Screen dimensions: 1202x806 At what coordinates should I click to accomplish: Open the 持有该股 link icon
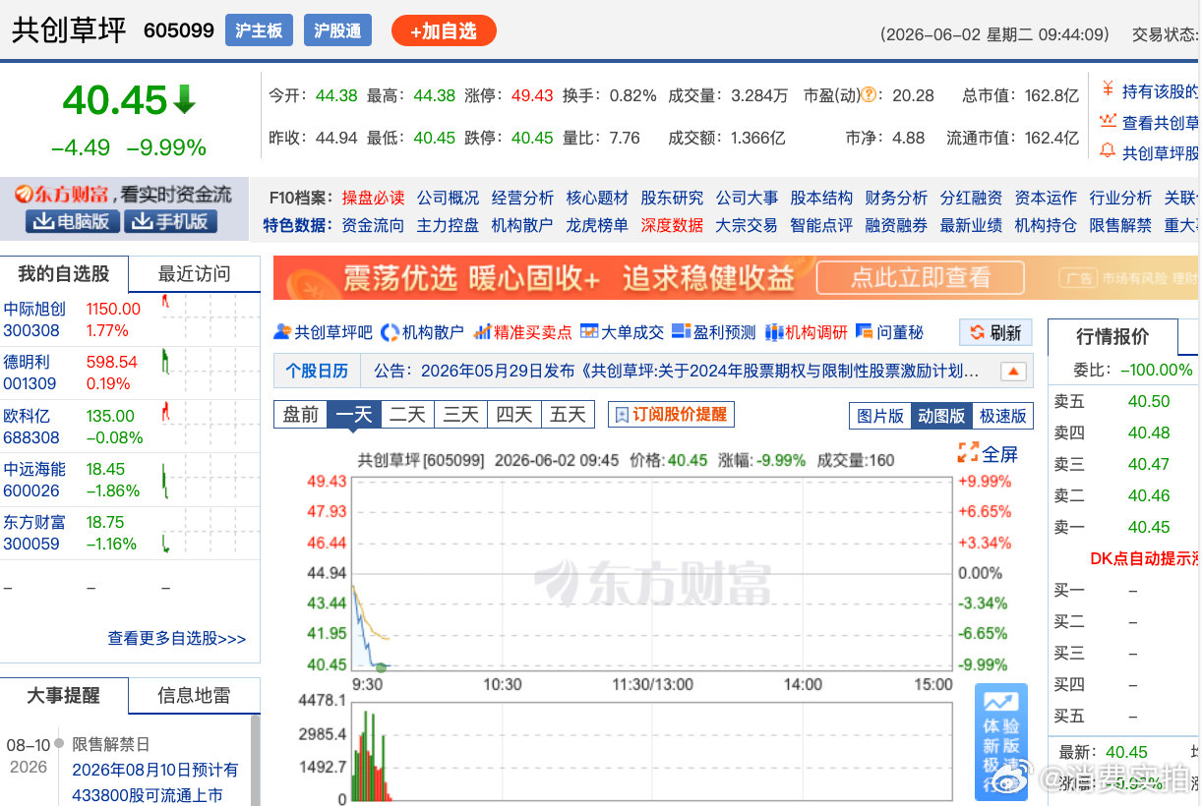pyautogui.click(x=1107, y=90)
